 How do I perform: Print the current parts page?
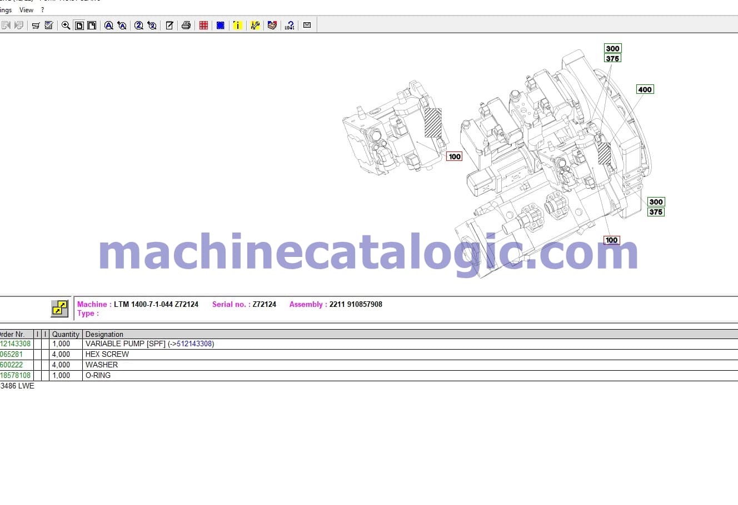186,25
